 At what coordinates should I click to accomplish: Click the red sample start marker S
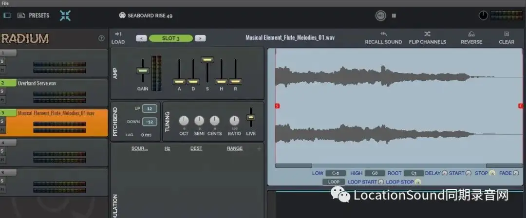point(278,106)
